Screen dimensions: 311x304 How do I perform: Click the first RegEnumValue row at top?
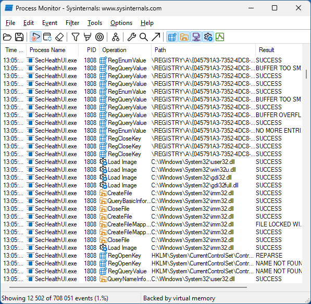(x=152, y=60)
